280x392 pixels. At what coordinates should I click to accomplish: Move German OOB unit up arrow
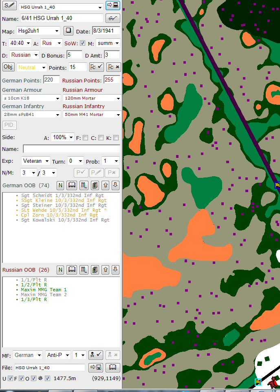tap(106, 185)
